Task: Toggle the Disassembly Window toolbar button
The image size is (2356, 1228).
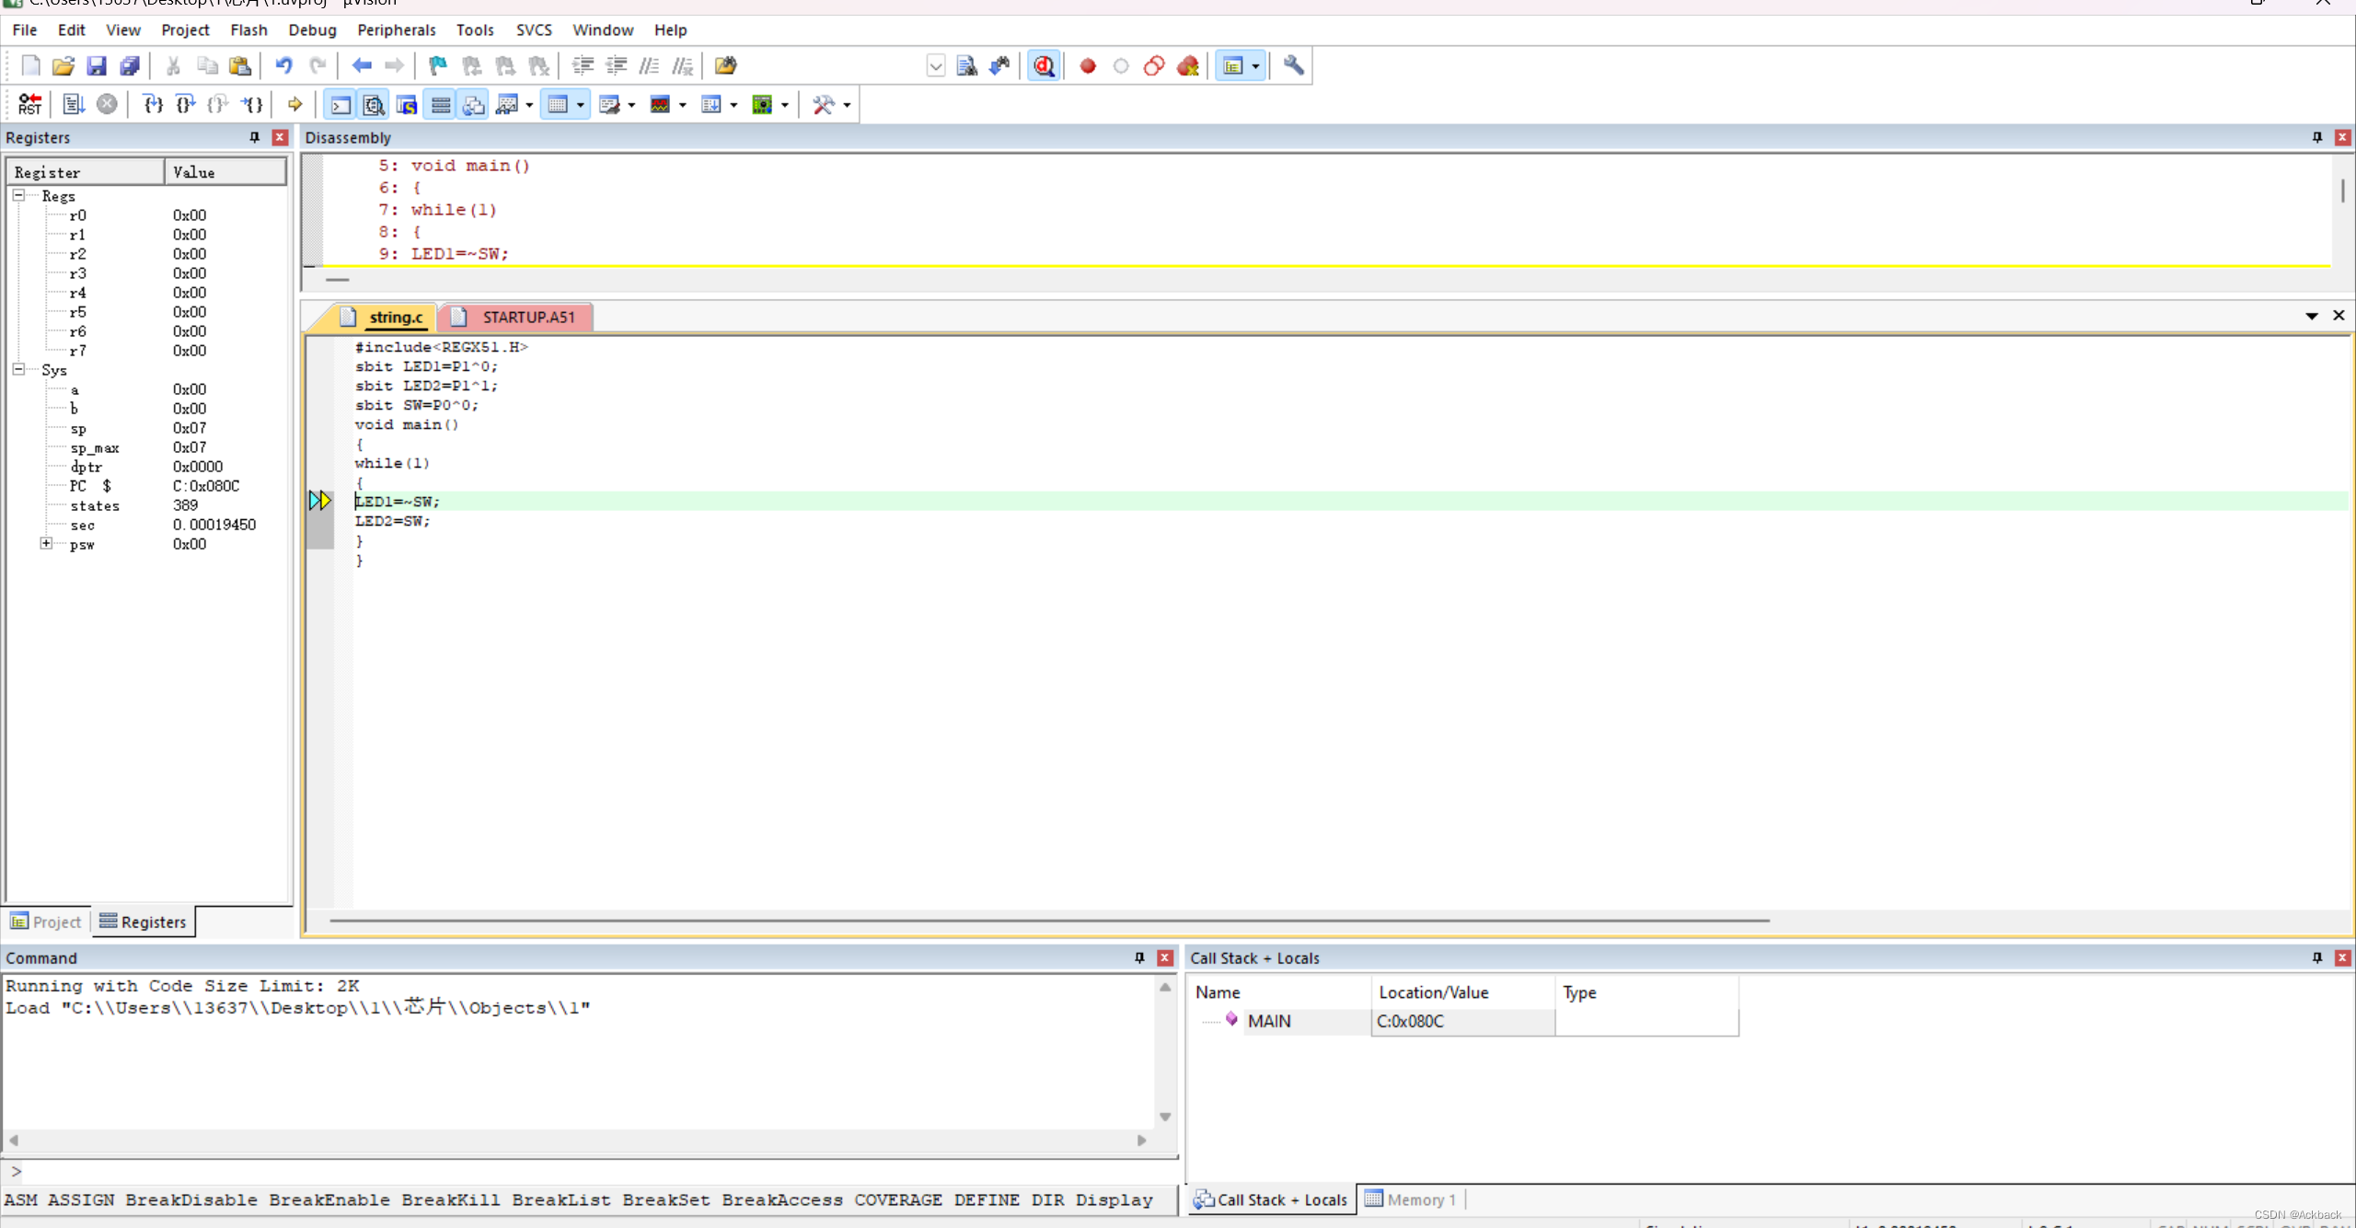Action: coord(374,104)
